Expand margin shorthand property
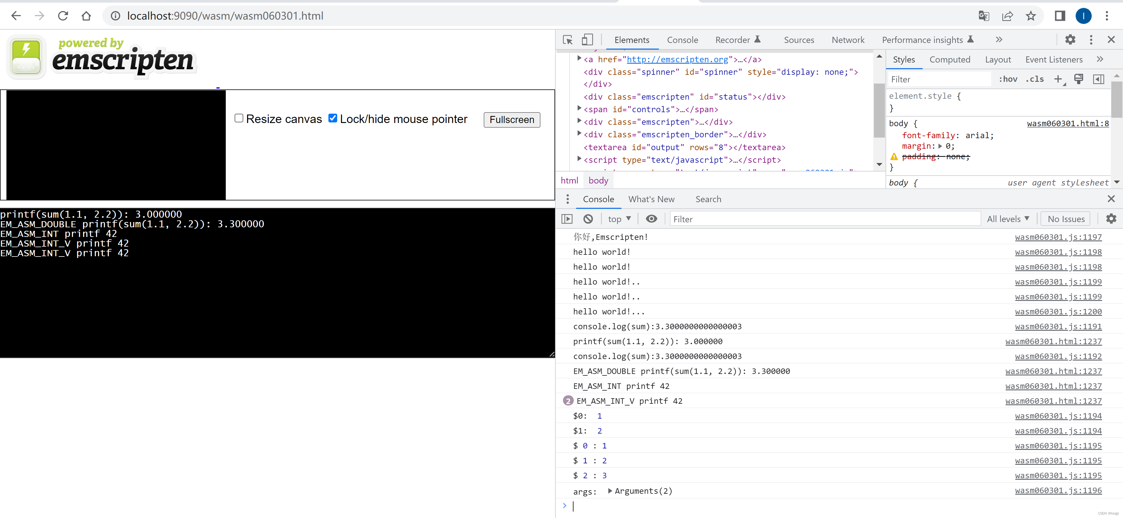The image size is (1123, 518). point(940,146)
